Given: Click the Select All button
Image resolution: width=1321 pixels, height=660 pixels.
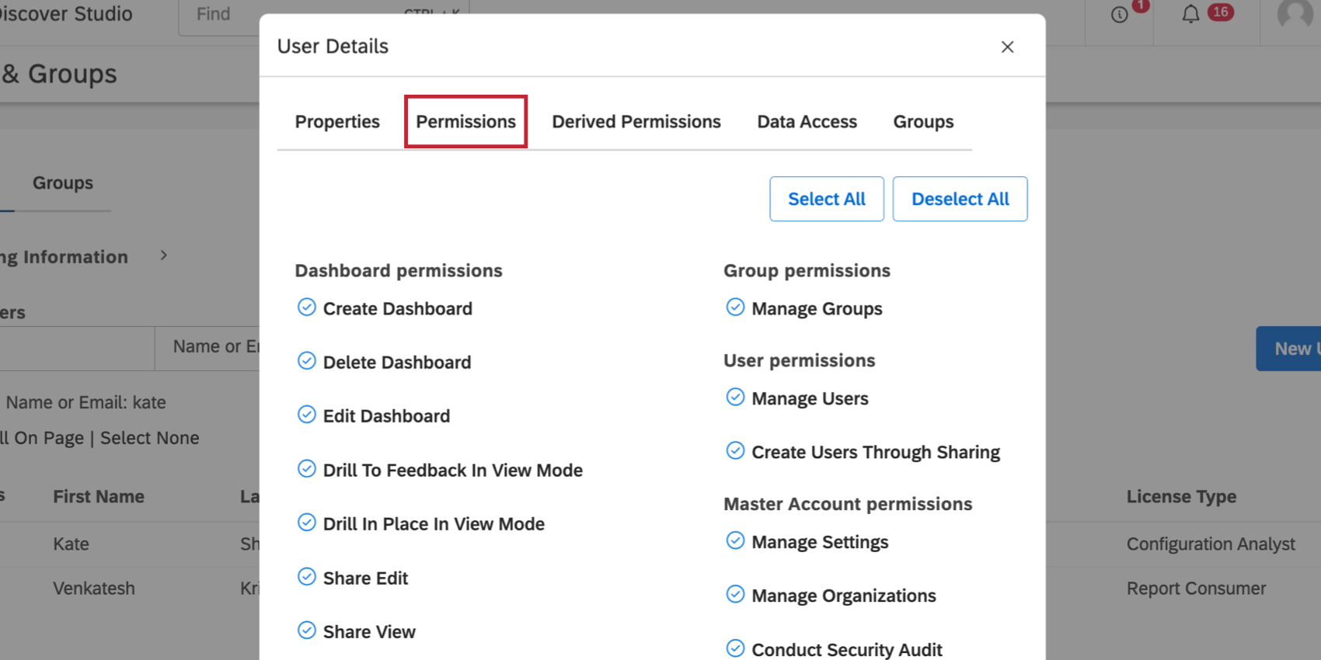Looking at the screenshot, I should point(826,199).
